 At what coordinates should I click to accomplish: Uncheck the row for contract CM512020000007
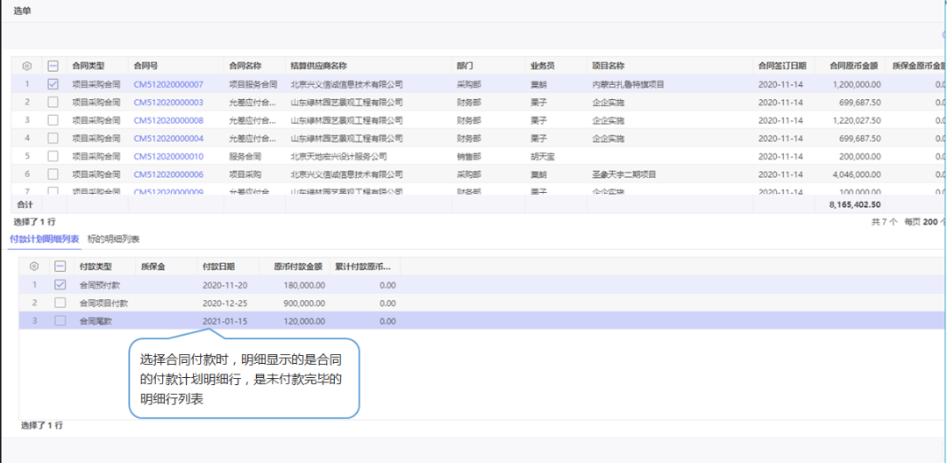click(53, 84)
